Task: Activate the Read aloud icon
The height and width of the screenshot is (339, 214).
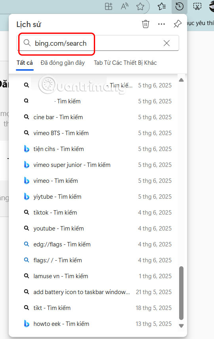Action: 124,6
